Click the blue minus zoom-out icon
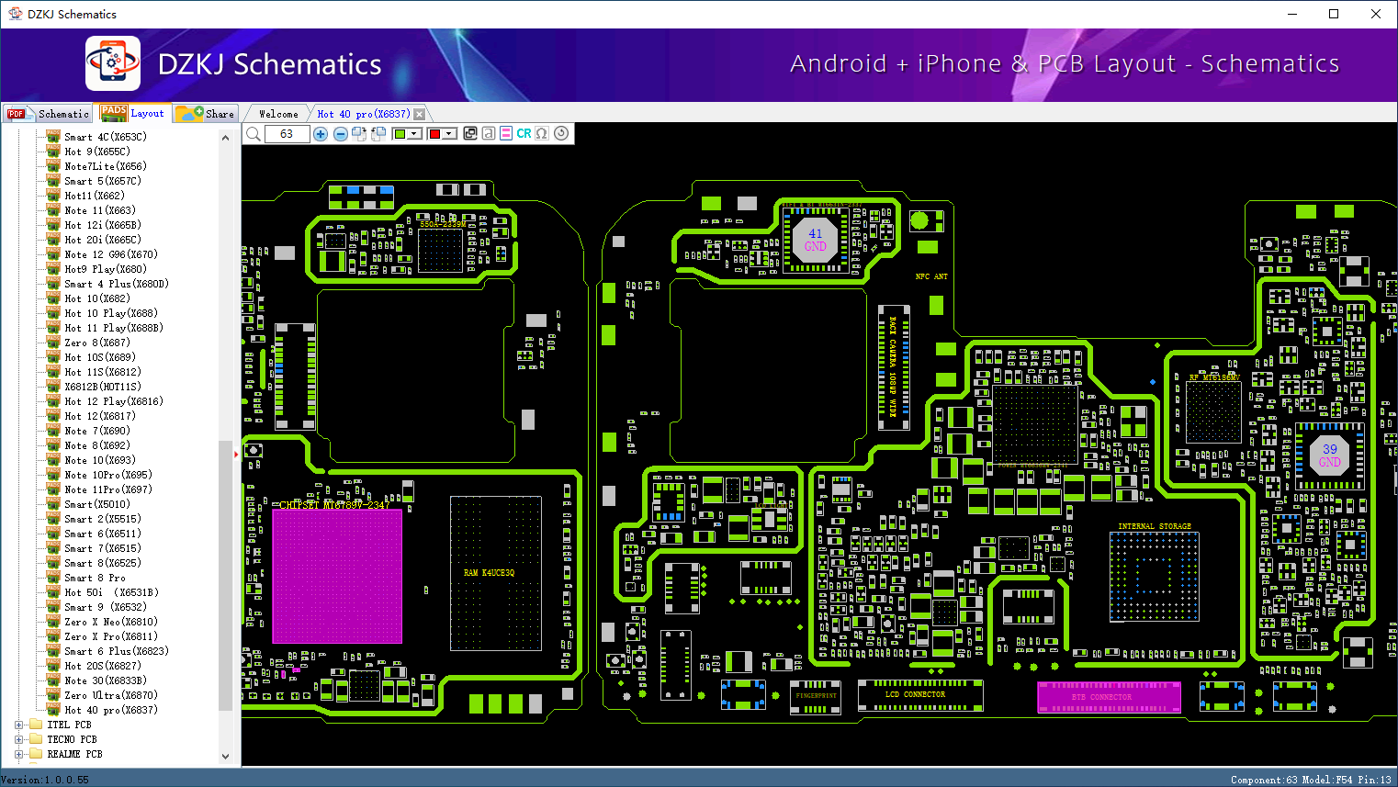This screenshot has width=1398, height=787. click(x=340, y=134)
